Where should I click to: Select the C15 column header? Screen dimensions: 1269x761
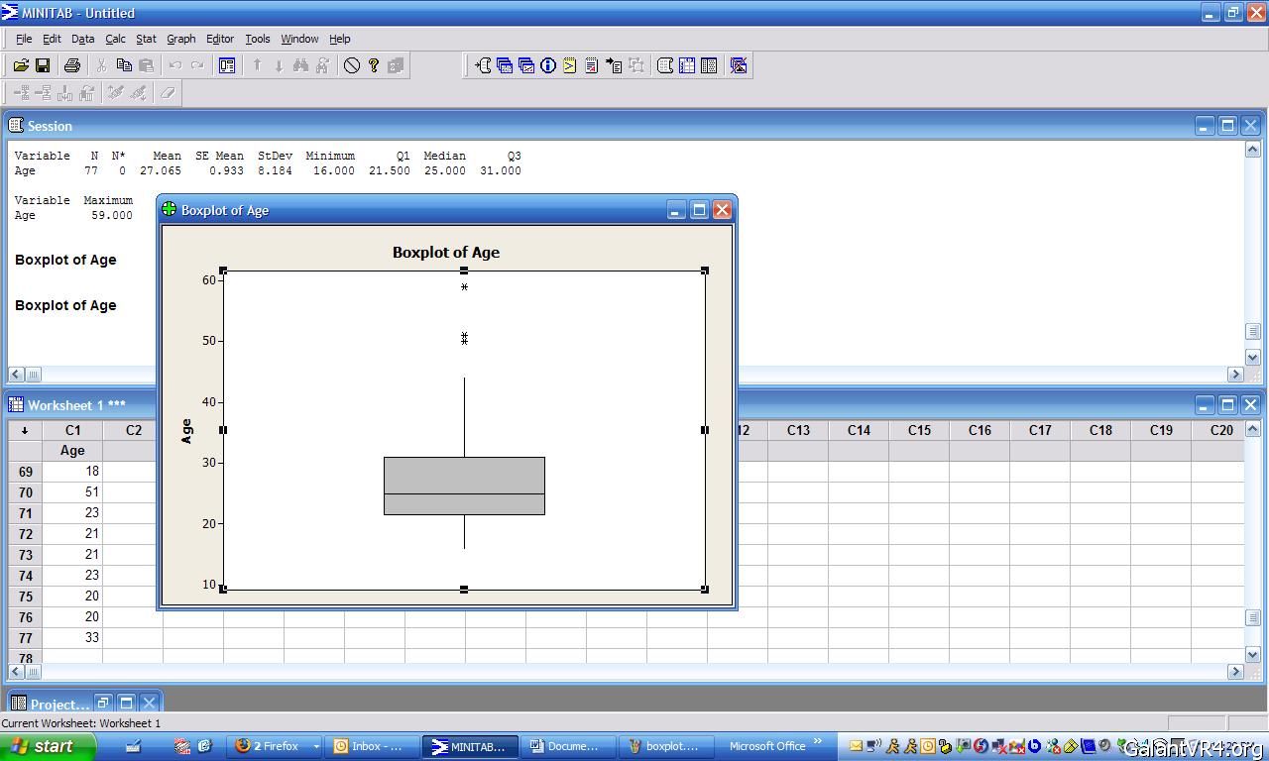point(918,430)
